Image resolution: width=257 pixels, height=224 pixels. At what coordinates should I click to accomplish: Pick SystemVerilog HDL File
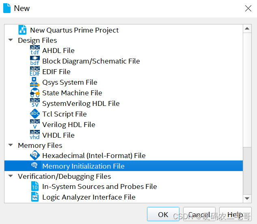tap(81, 103)
